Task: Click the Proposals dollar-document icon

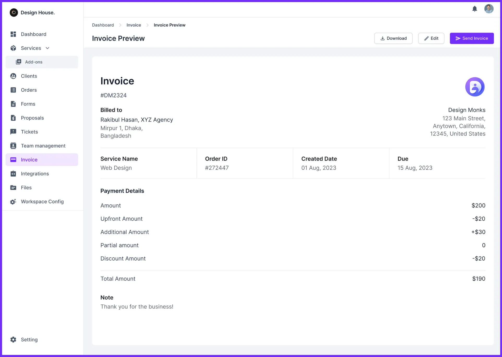Action: (x=13, y=118)
